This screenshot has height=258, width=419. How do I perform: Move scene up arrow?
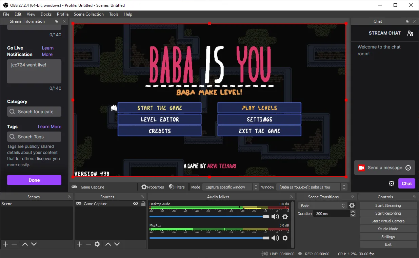point(25,244)
